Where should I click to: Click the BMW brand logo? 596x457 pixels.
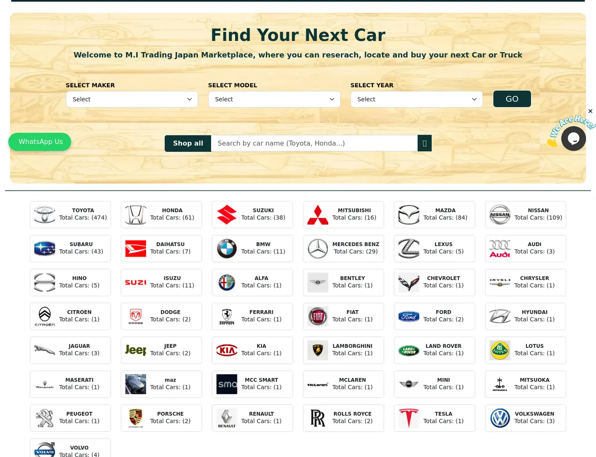[226, 249]
